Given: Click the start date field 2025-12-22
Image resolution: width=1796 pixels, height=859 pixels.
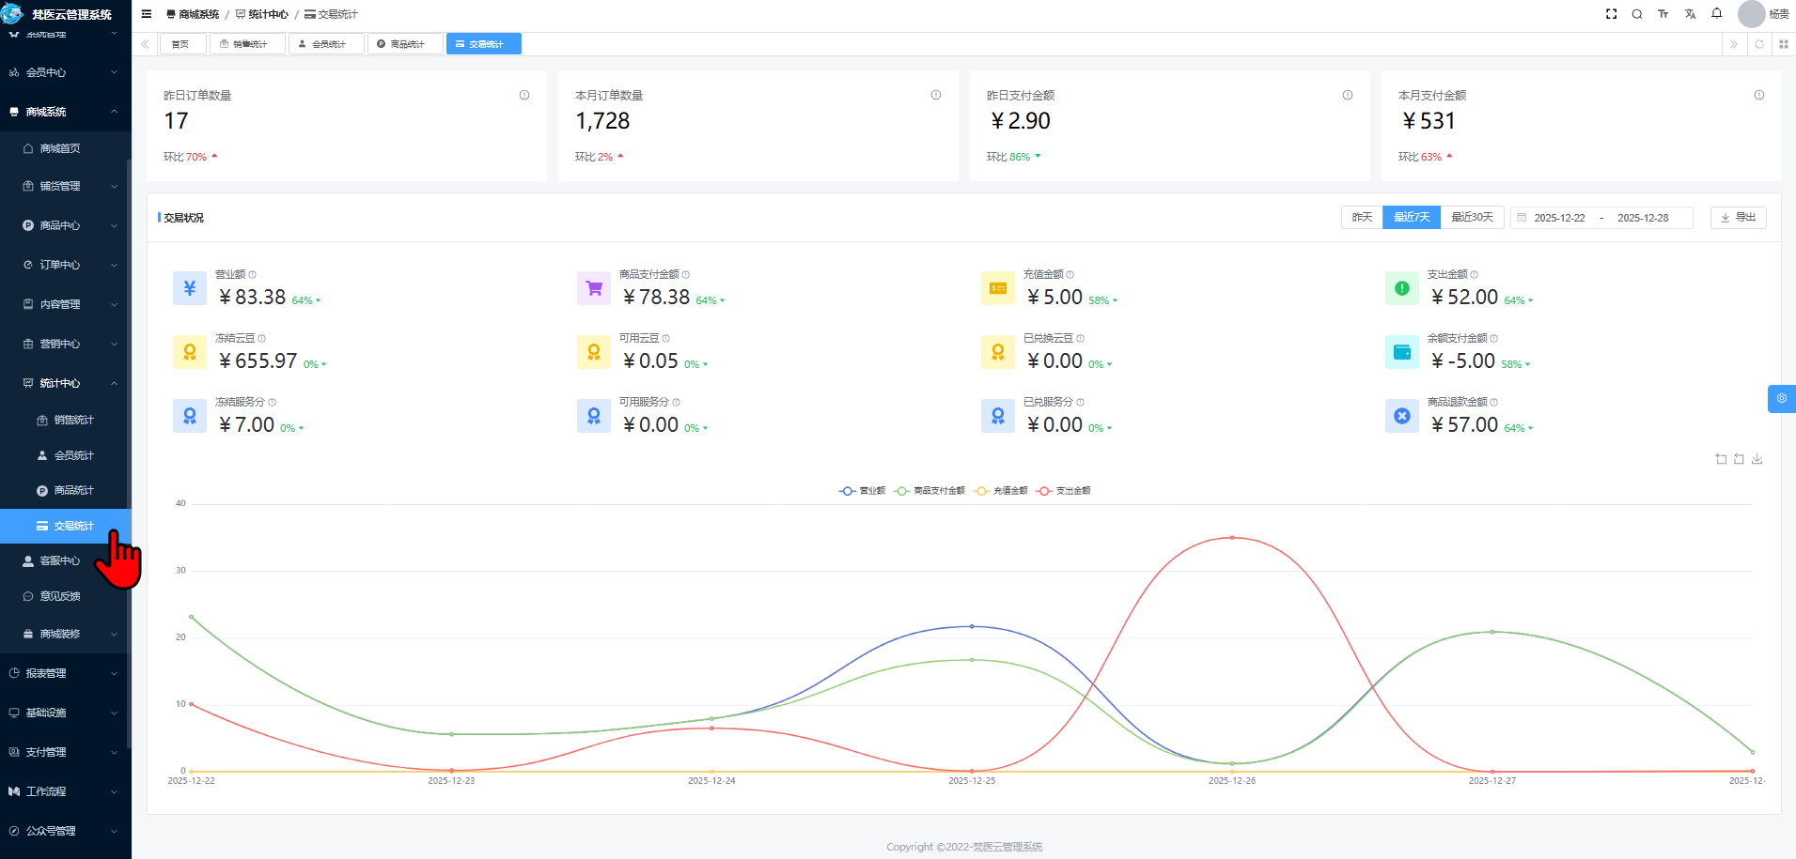Looking at the screenshot, I should [x=1559, y=218].
